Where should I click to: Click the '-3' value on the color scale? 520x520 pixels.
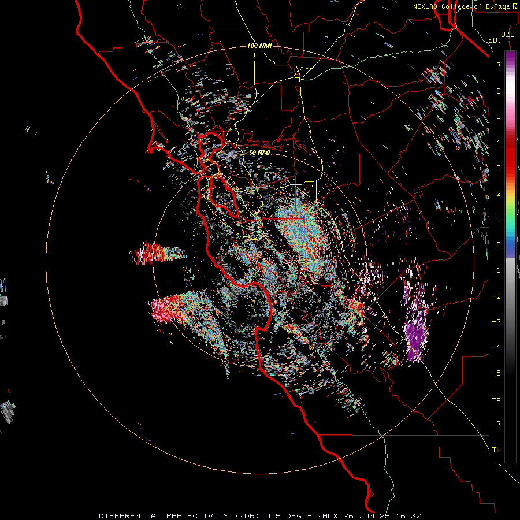(x=496, y=322)
